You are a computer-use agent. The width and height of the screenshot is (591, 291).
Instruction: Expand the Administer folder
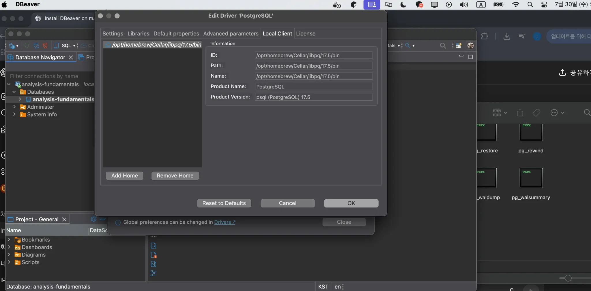coord(14,107)
